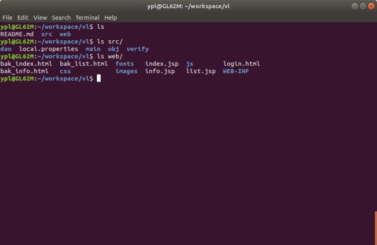Open the Edit menu

23,18
